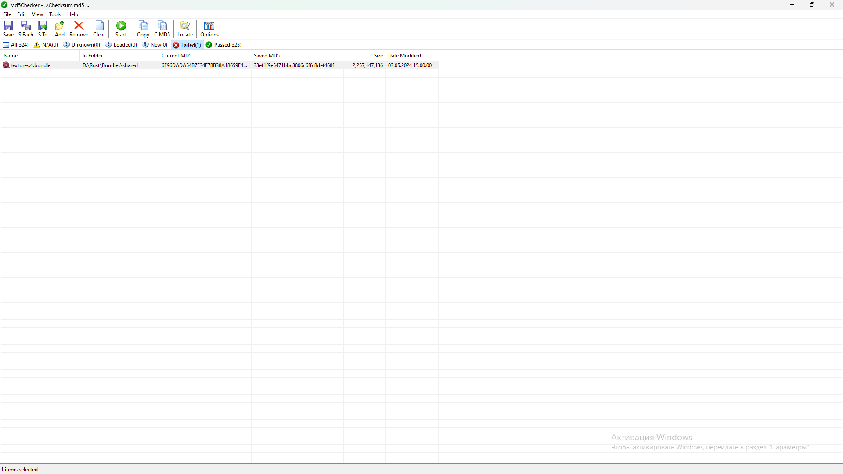
Task: Click the red Remove icon
Action: pyautogui.click(x=79, y=29)
